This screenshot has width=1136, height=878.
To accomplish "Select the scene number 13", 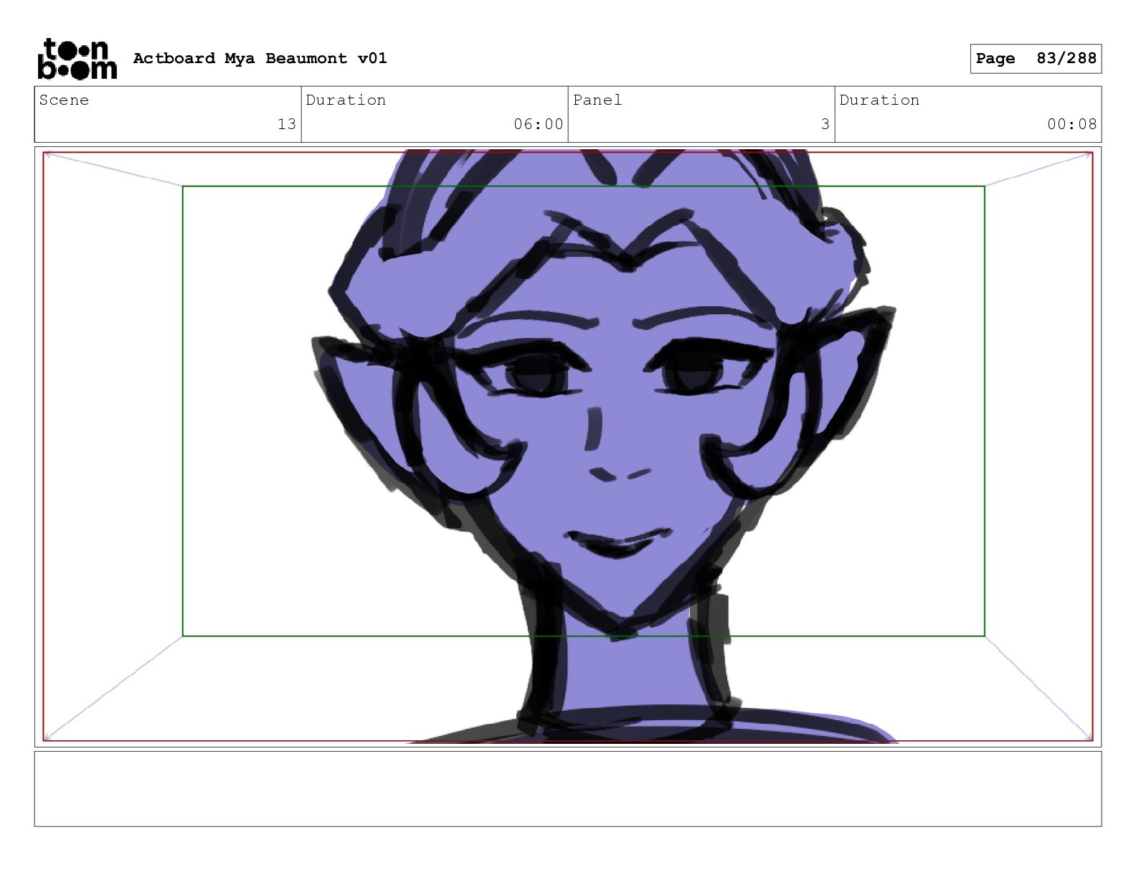I will 287,124.
